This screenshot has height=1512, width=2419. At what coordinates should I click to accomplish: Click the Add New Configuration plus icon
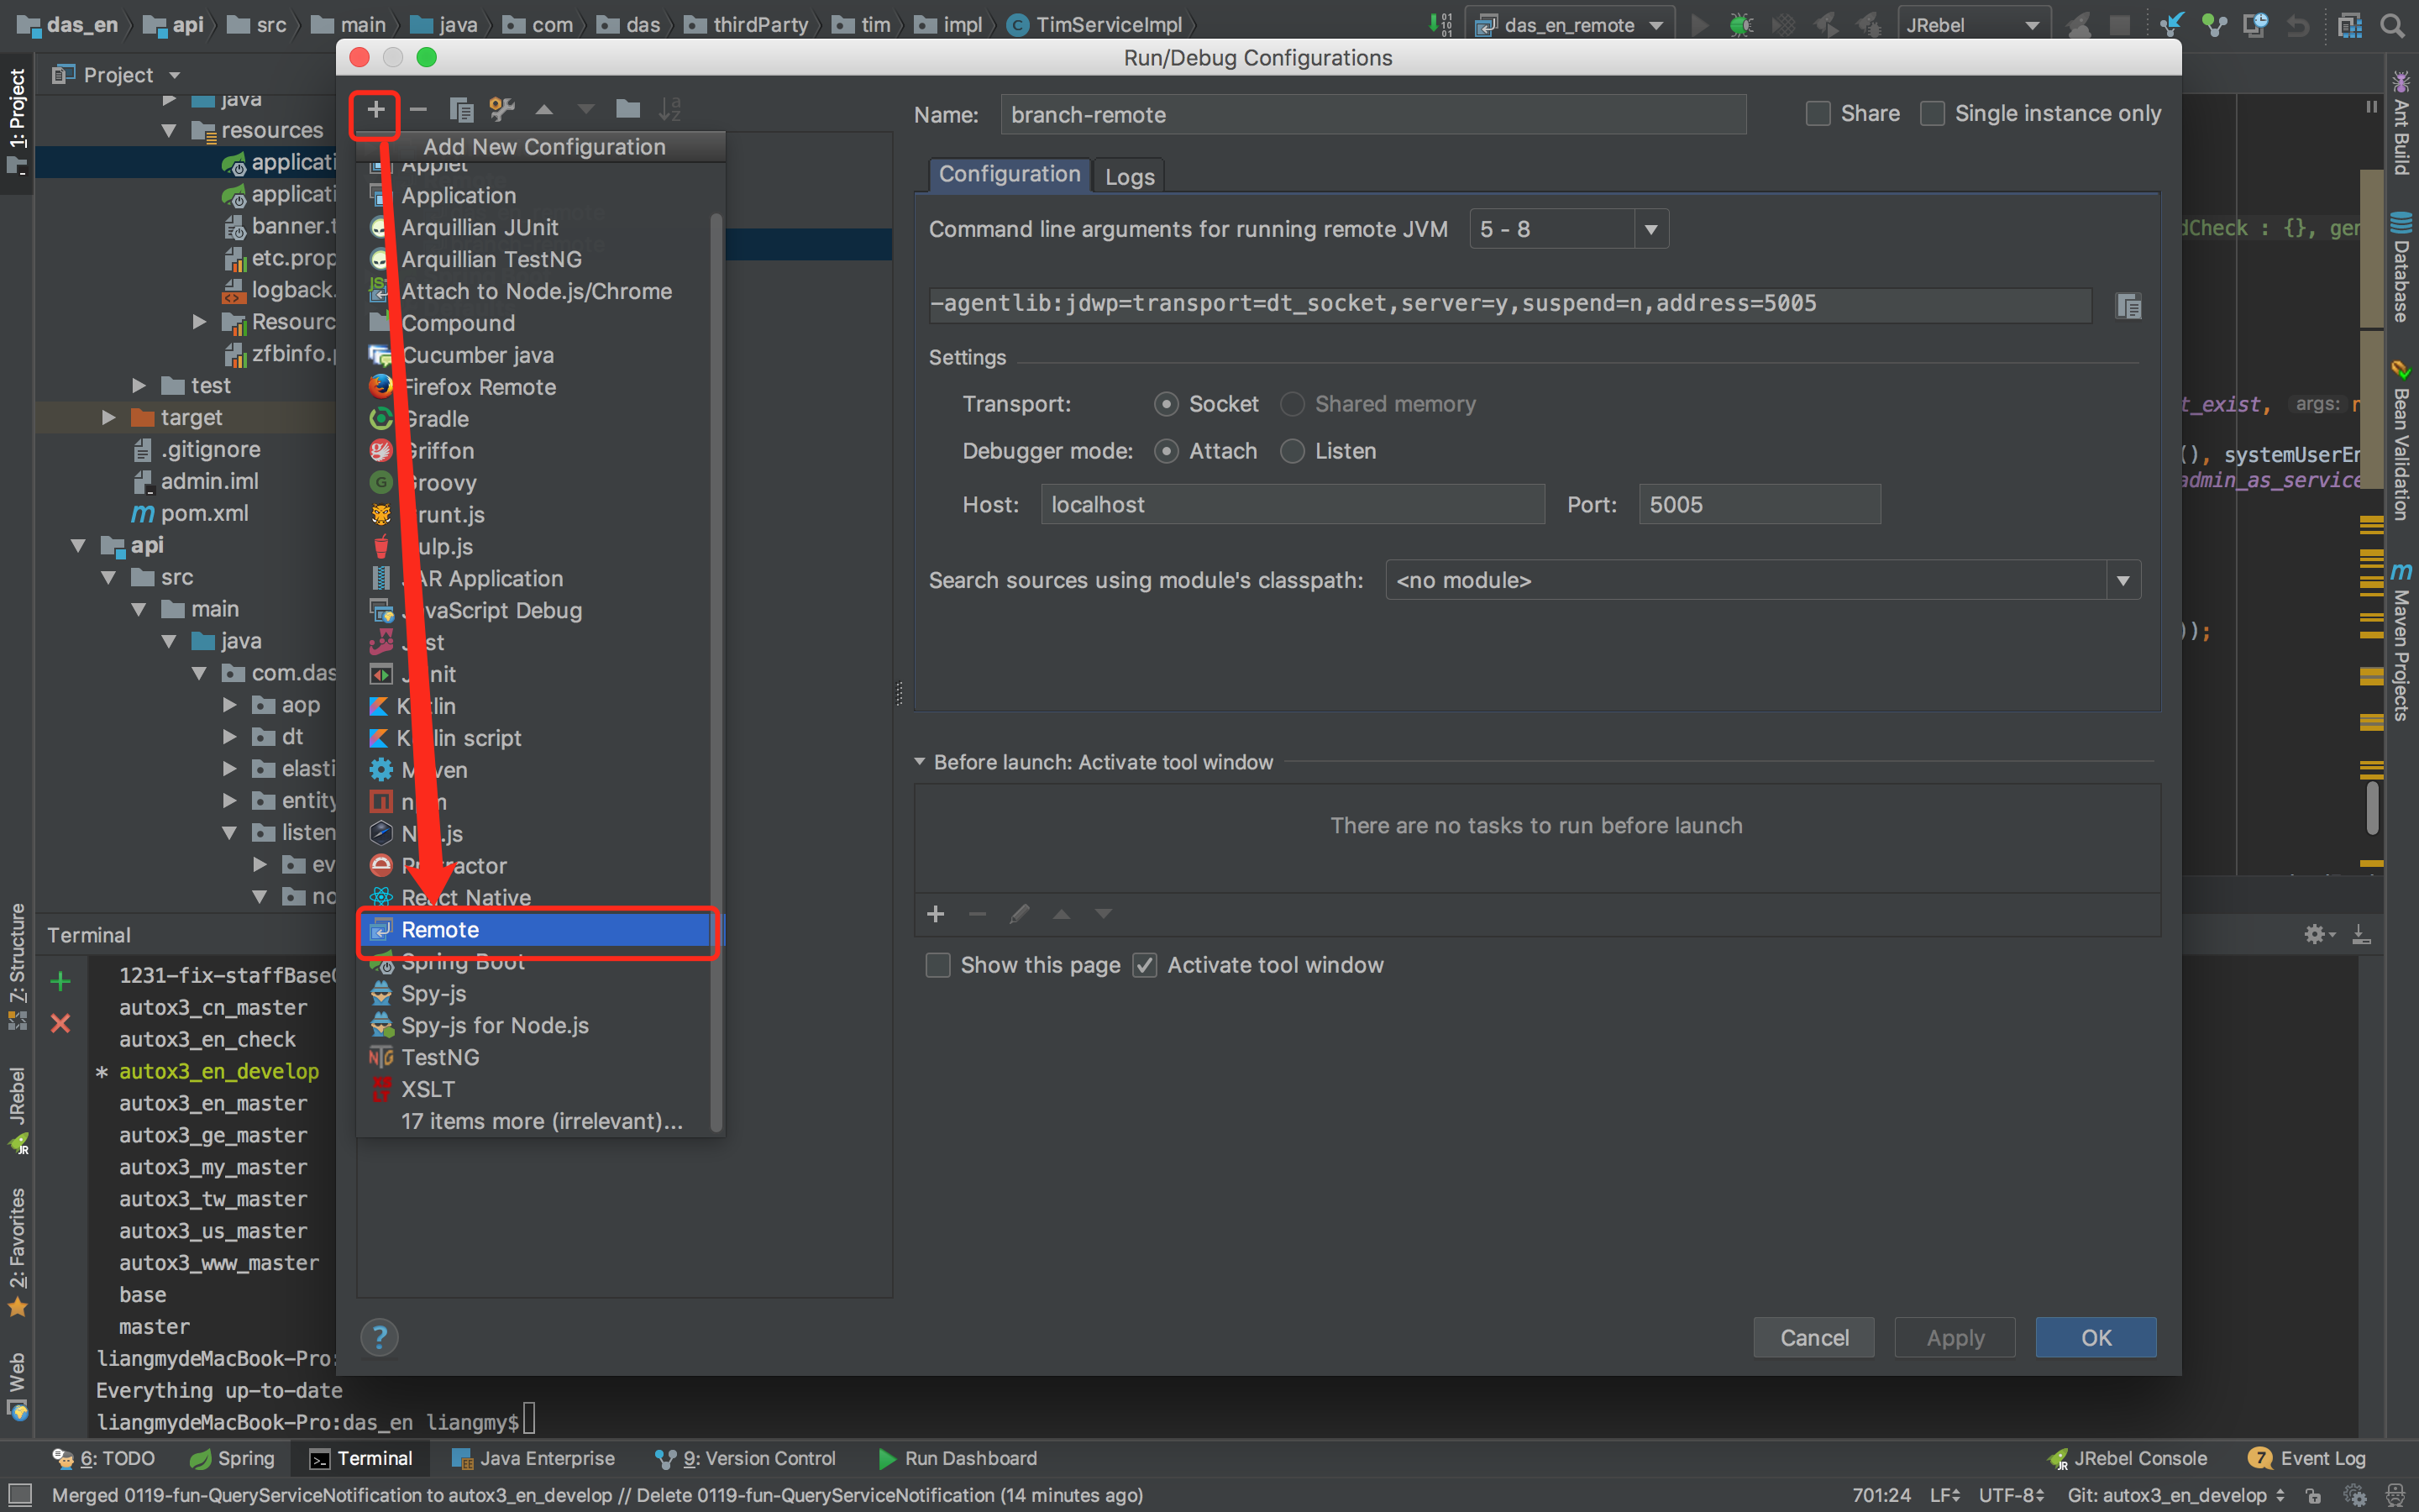[375, 110]
